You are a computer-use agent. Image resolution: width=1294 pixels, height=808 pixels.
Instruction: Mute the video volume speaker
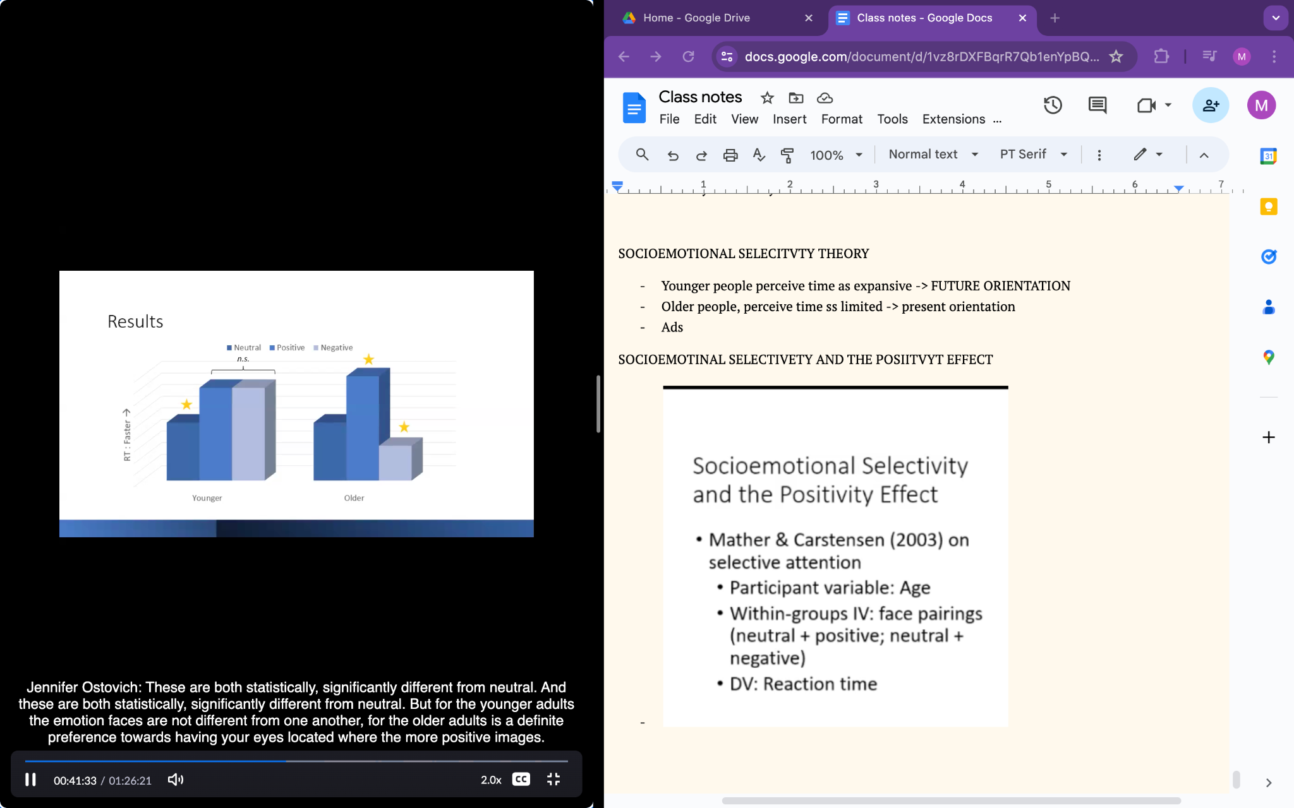click(x=175, y=780)
